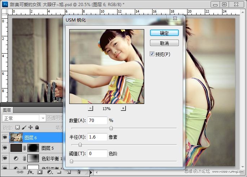Click mask link chain on 图层 5
This screenshot has width=247, height=177.
(x=24, y=148)
